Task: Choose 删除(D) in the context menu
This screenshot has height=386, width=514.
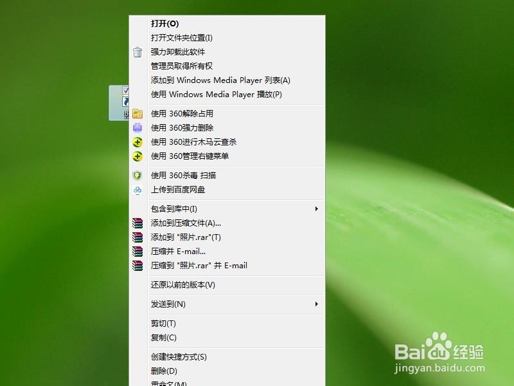Action: point(227,371)
